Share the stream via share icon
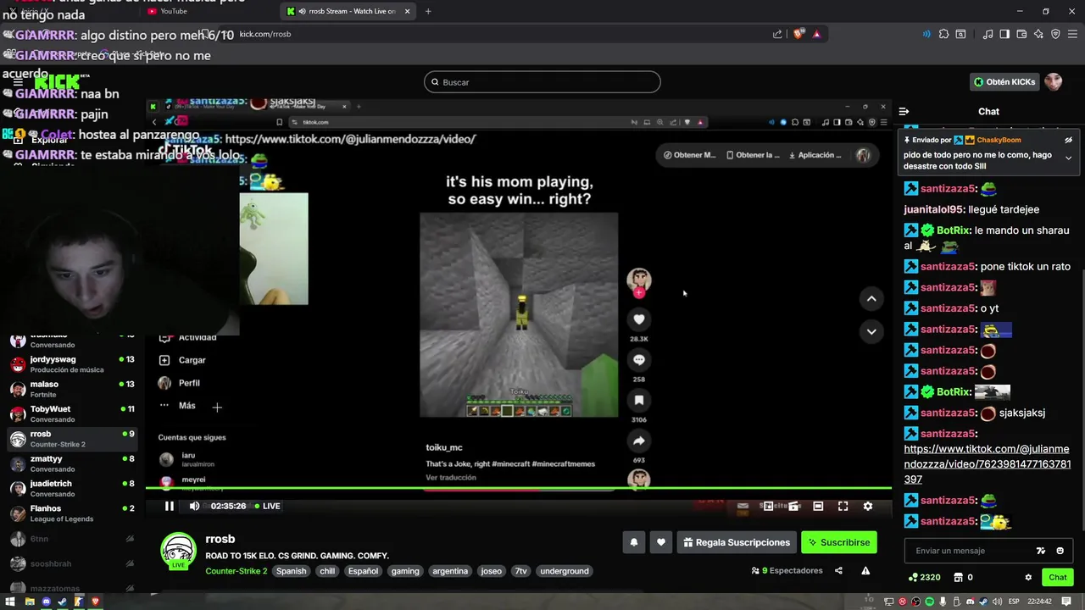This screenshot has width=1085, height=610. [838, 571]
